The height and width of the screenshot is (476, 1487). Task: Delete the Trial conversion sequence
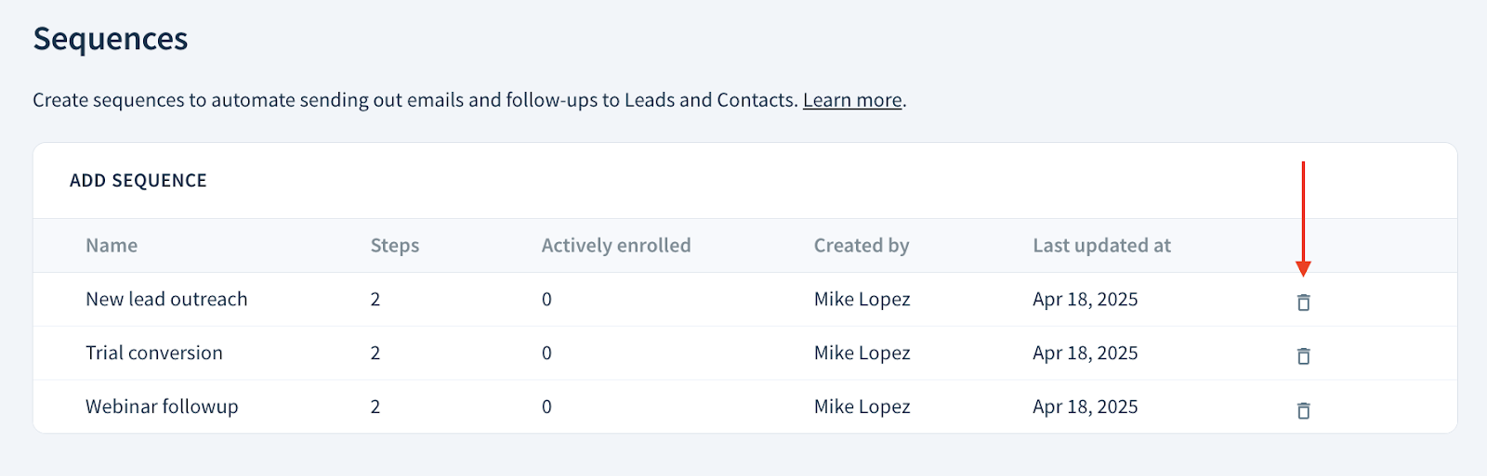[x=1303, y=356]
